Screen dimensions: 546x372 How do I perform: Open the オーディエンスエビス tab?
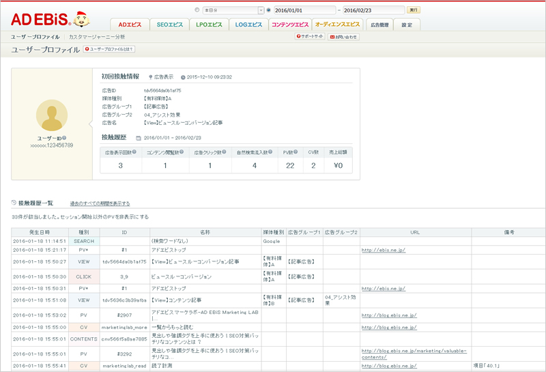pos(337,25)
